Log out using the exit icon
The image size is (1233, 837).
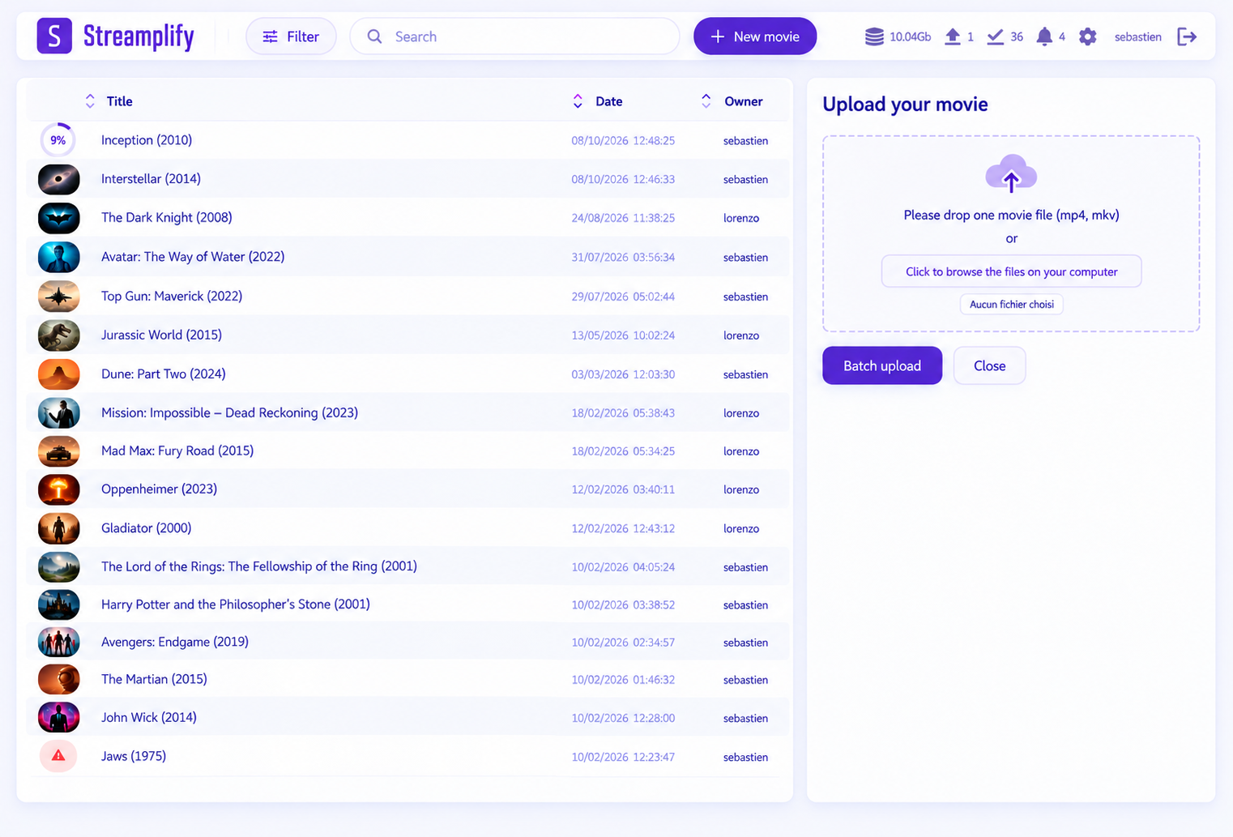[x=1187, y=36]
